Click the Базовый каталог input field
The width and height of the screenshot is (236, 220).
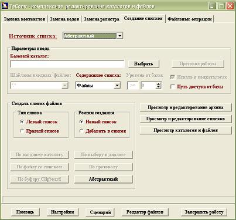[x=67, y=64]
